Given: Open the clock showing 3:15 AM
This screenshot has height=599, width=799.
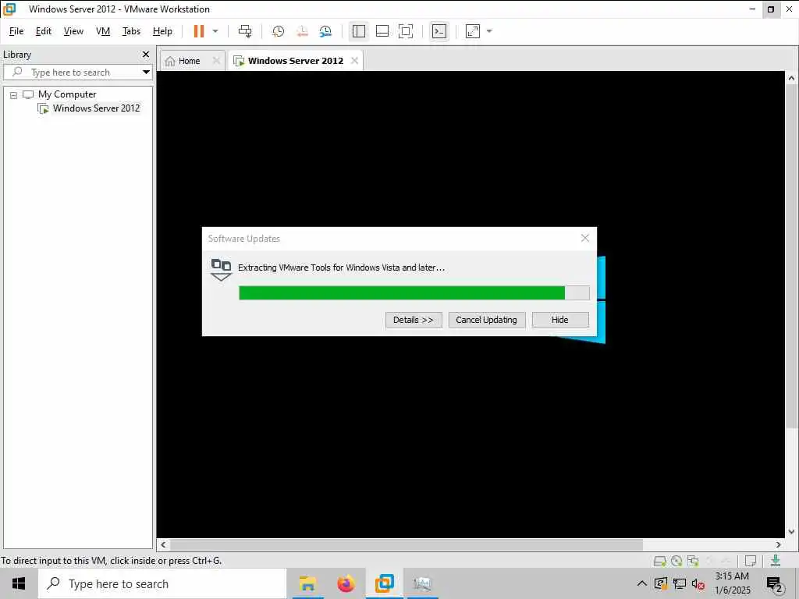Looking at the screenshot, I should (732, 583).
